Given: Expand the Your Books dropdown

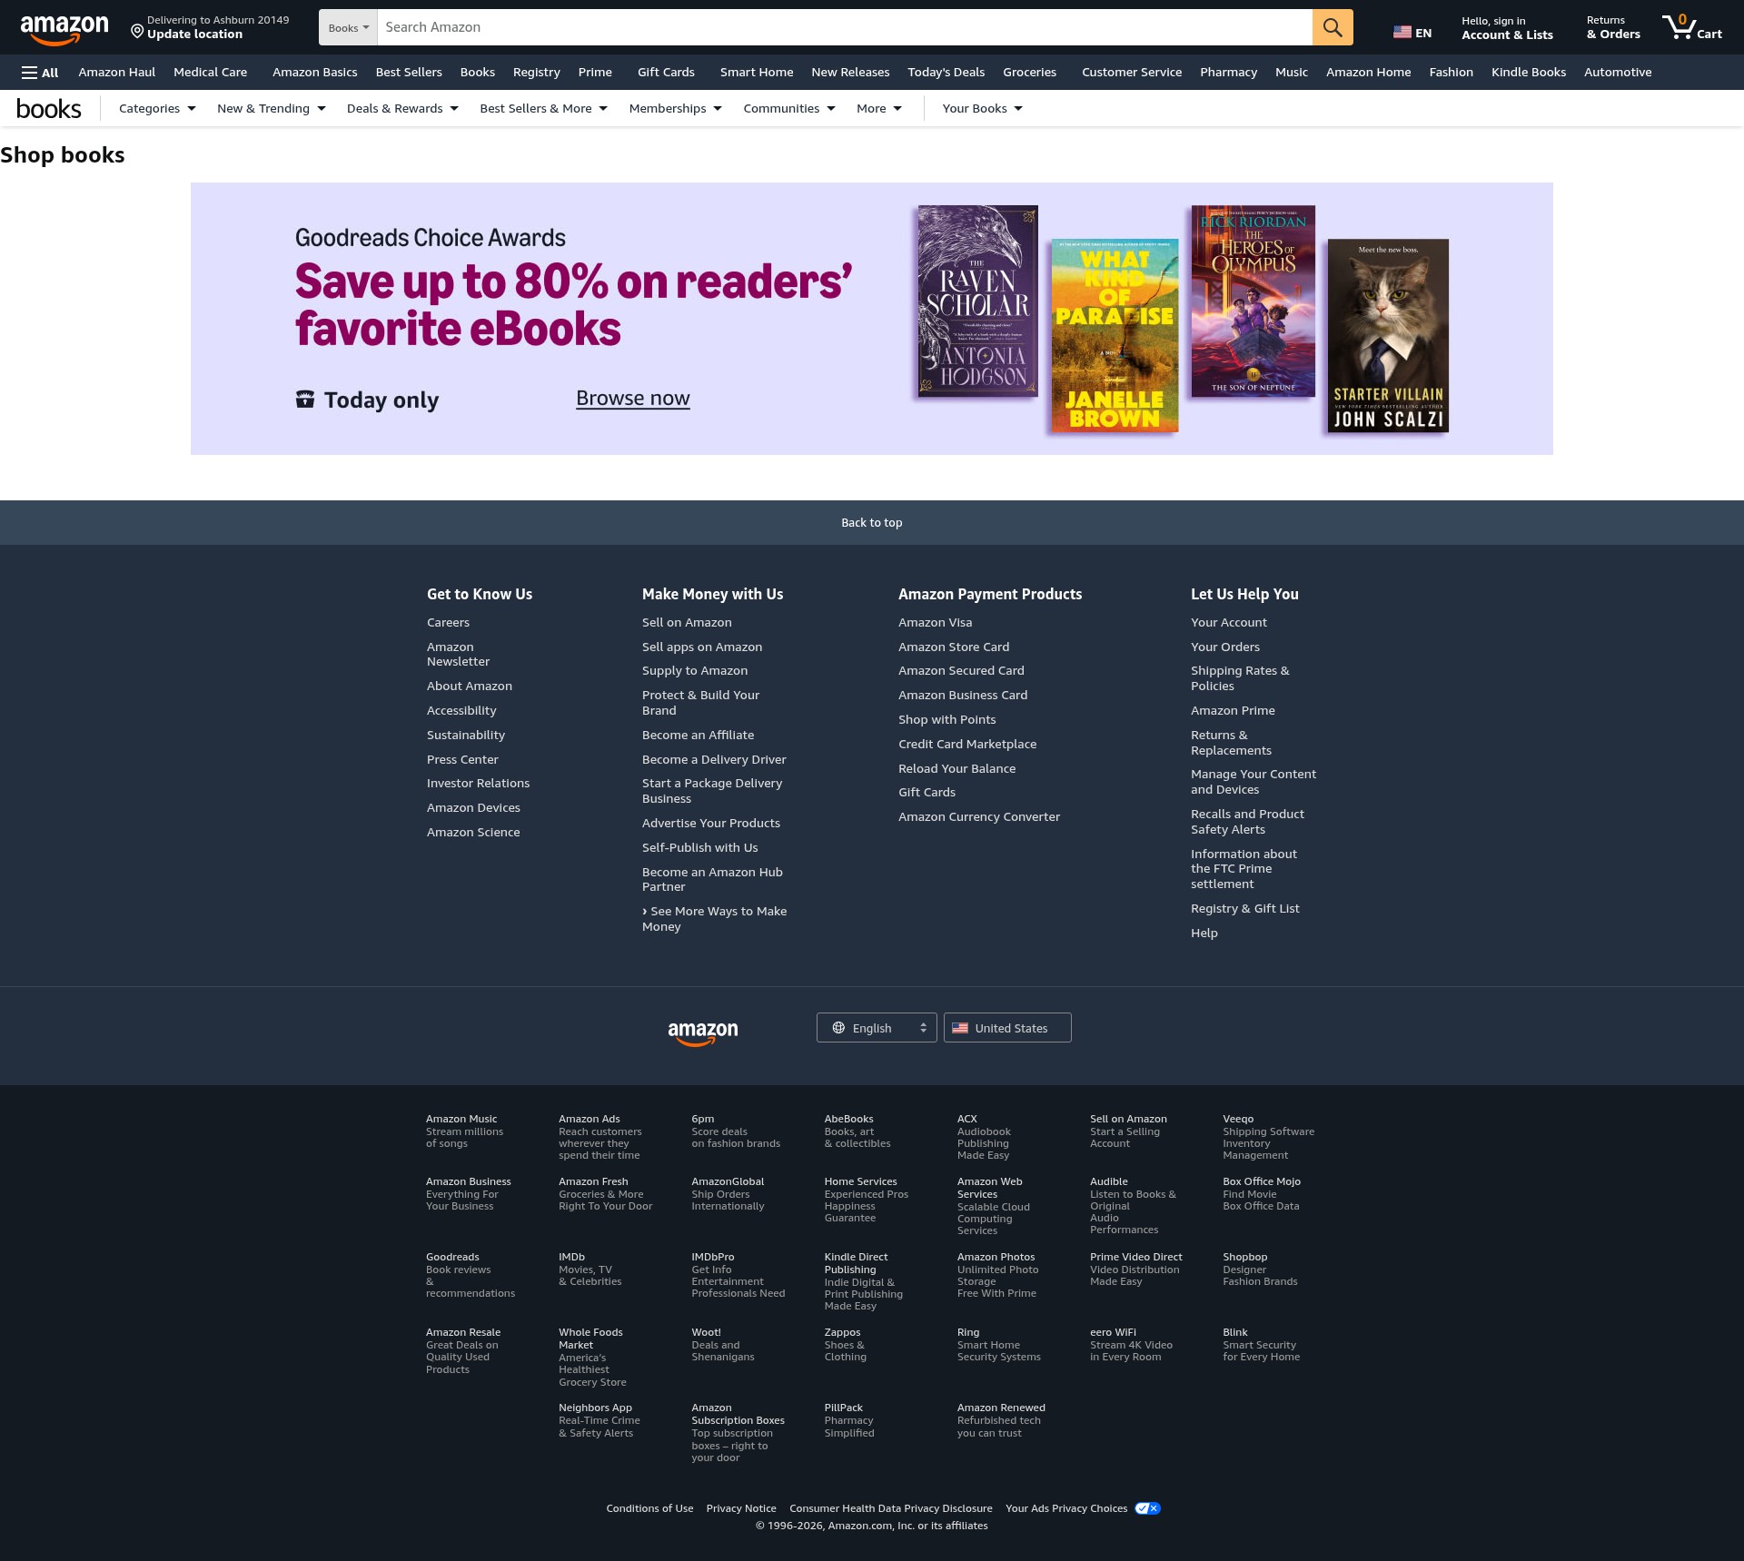Looking at the screenshot, I should point(982,108).
